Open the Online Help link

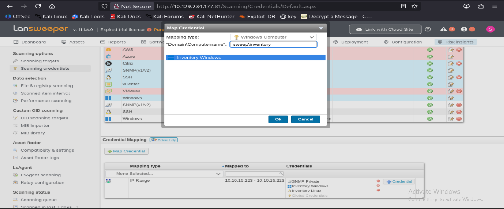click(x=164, y=140)
